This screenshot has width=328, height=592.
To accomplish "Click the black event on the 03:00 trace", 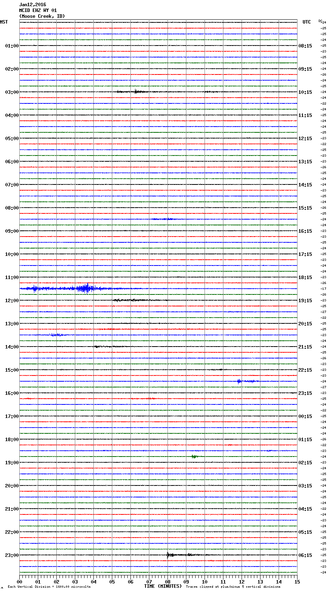I will 133,92.
